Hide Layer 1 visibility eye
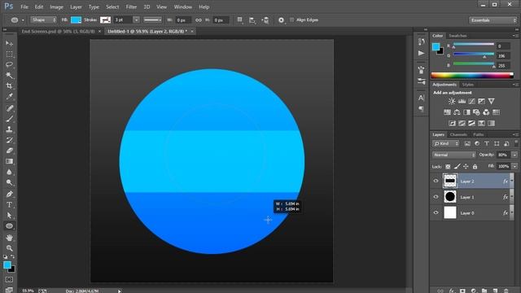The height and width of the screenshot is (293, 521). pyautogui.click(x=436, y=197)
